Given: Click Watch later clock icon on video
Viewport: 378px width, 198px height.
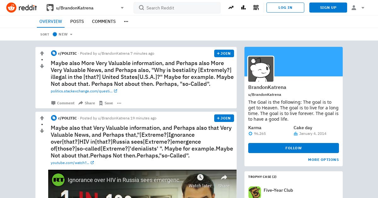Looking at the screenshot, I should (200, 178).
